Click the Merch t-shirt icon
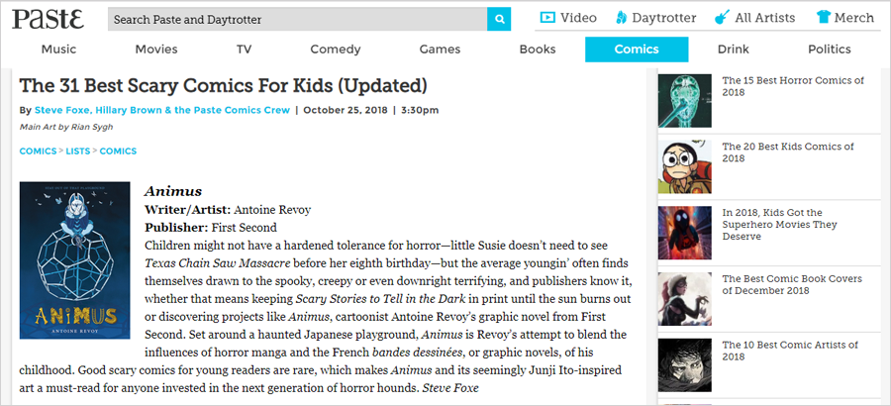 (824, 18)
